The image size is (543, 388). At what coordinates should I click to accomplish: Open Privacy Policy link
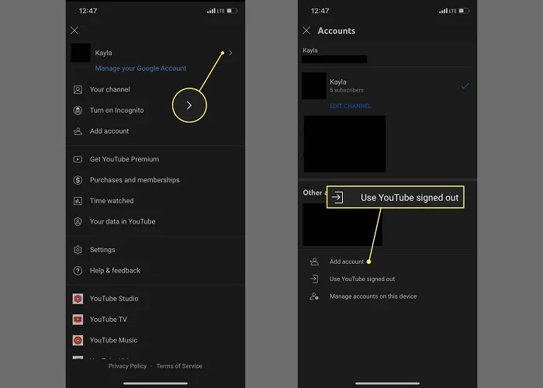click(x=127, y=365)
